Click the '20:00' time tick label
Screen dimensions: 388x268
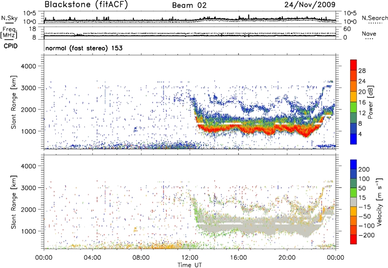coord(287,258)
